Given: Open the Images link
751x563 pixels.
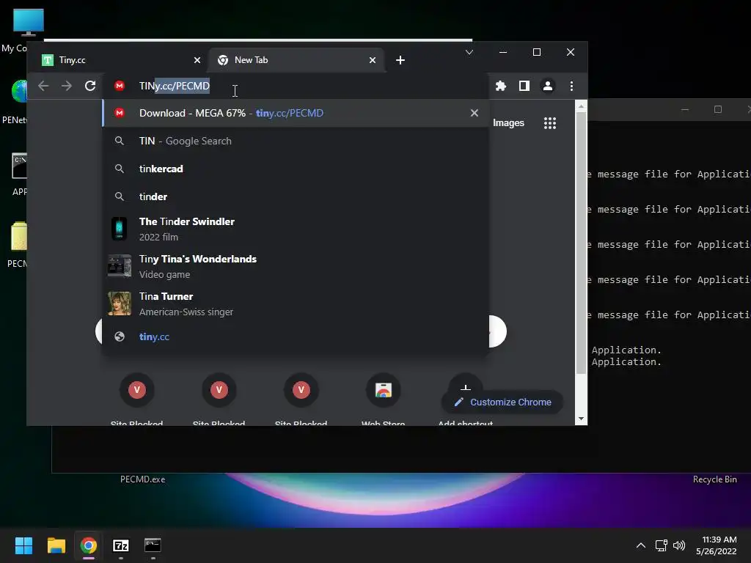Looking at the screenshot, I should 508,123.
